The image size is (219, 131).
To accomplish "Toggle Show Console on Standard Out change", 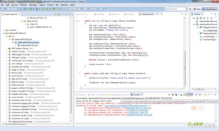I will point(188,95).
